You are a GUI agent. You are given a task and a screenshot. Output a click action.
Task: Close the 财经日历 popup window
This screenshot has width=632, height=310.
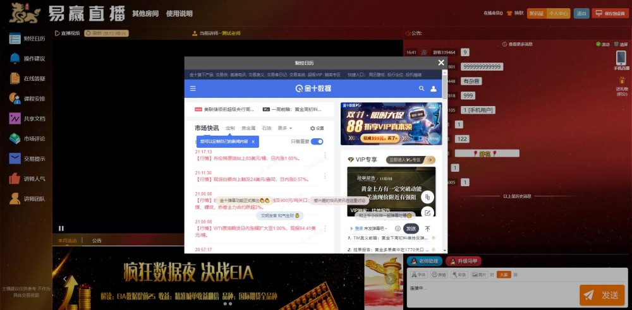click(x=441, y=63)
